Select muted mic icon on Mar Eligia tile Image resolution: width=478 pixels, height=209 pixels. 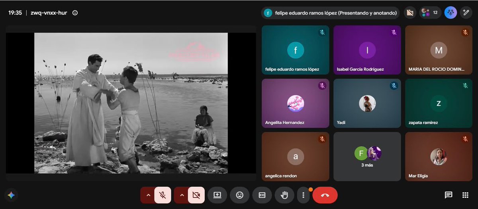coord(465,139)
